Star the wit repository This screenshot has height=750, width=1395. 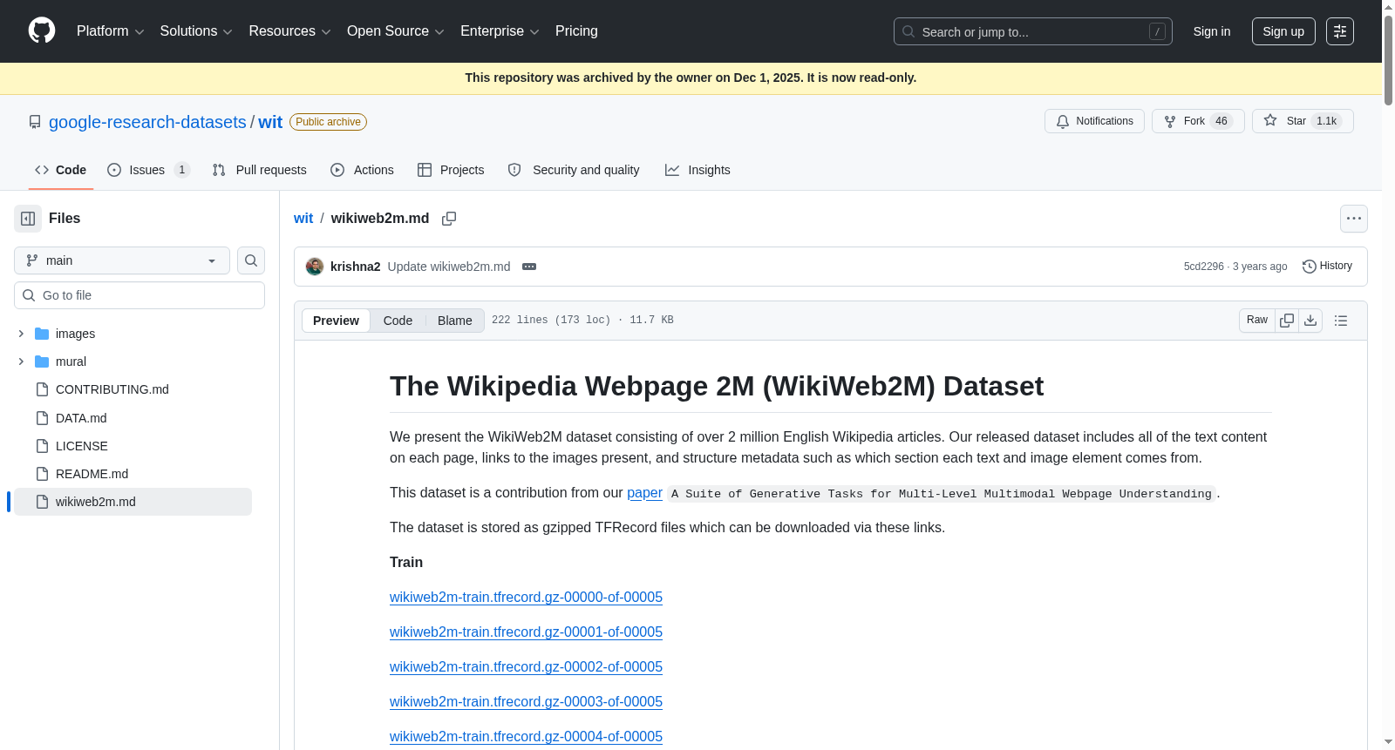pos(1303,121)
